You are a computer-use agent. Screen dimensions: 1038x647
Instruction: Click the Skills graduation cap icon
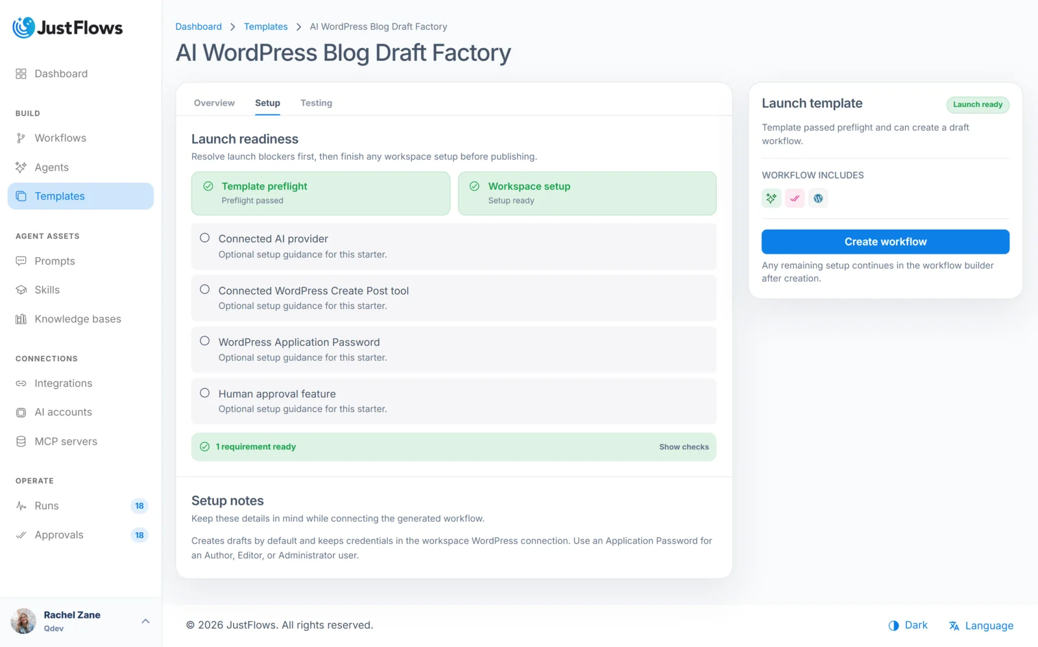pyautogui.click(x=21, y=290)
